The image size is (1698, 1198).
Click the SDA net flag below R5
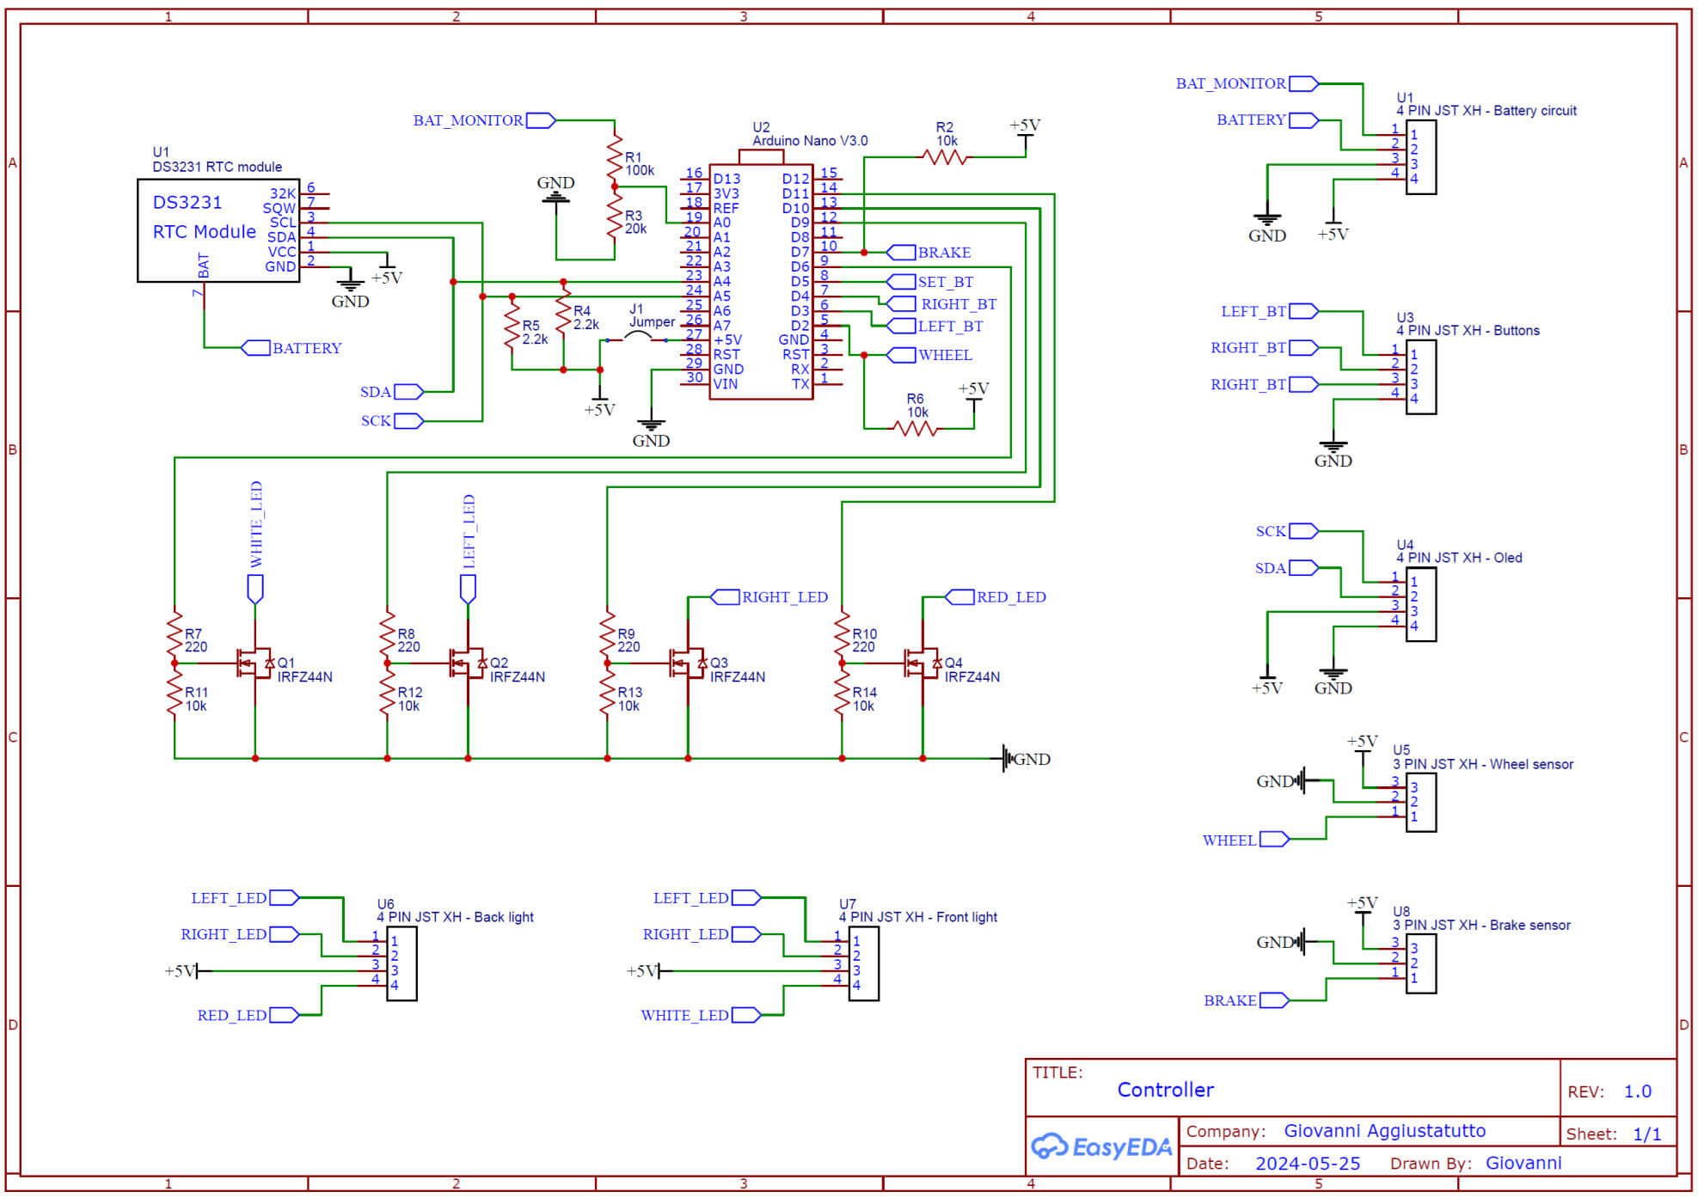click(391, 392)
